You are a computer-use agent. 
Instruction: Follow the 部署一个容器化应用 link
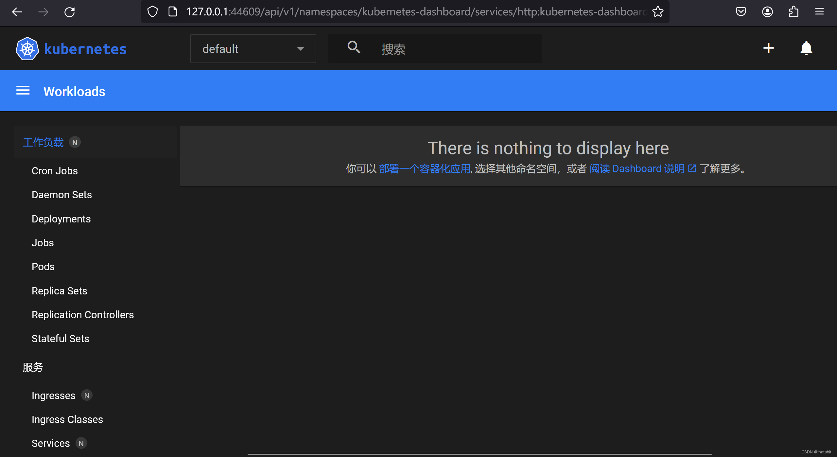point(425,168)
